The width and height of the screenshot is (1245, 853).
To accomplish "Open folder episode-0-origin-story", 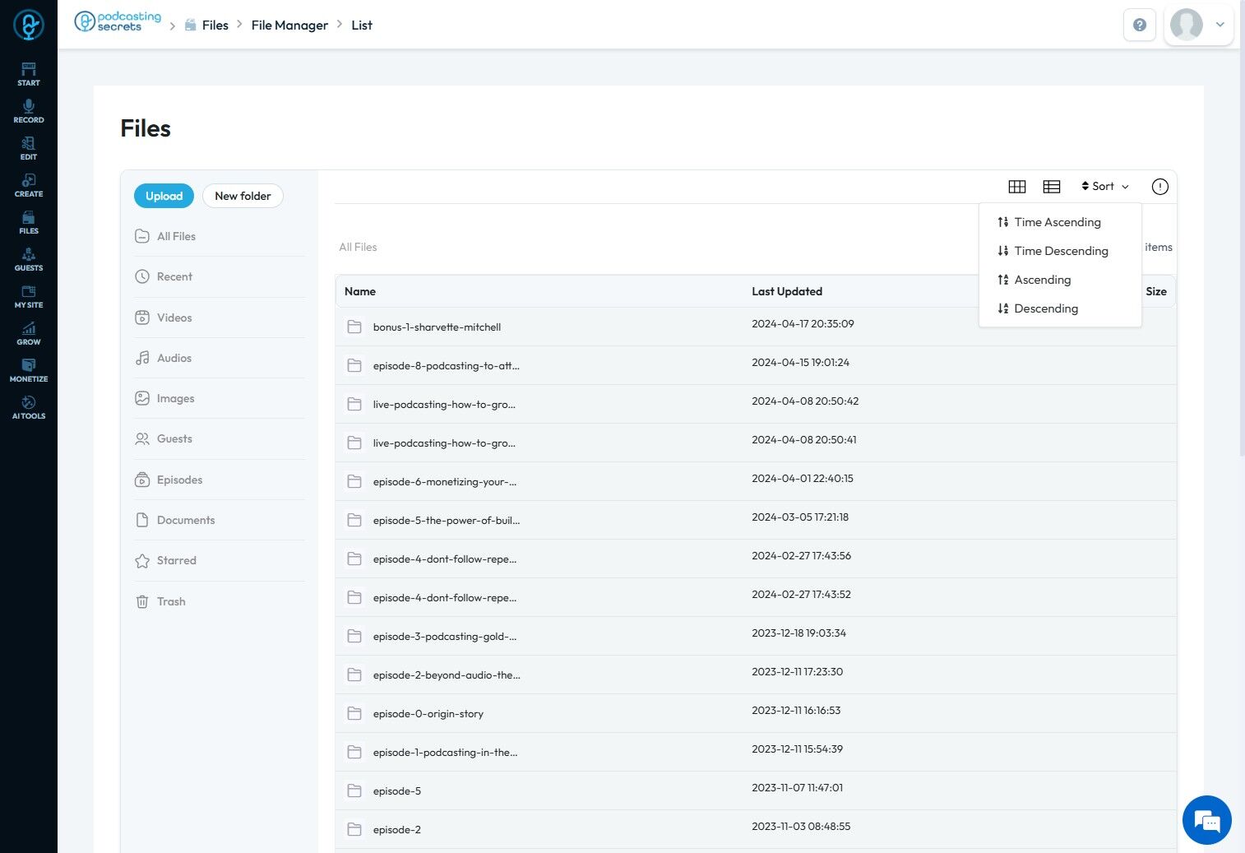I will click(x=428, y=713).
